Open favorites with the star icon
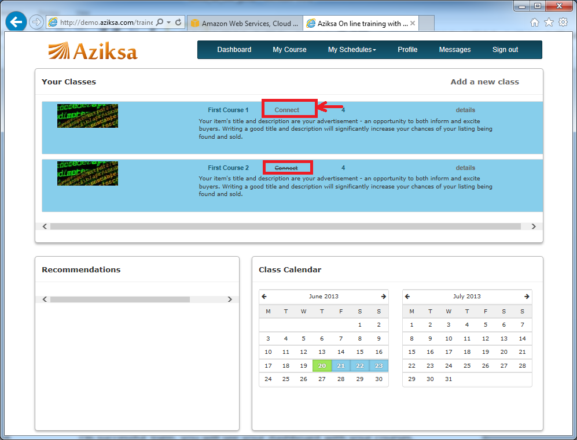The height and width of the screenshot is (440, 577). click(x=549, y=23)
